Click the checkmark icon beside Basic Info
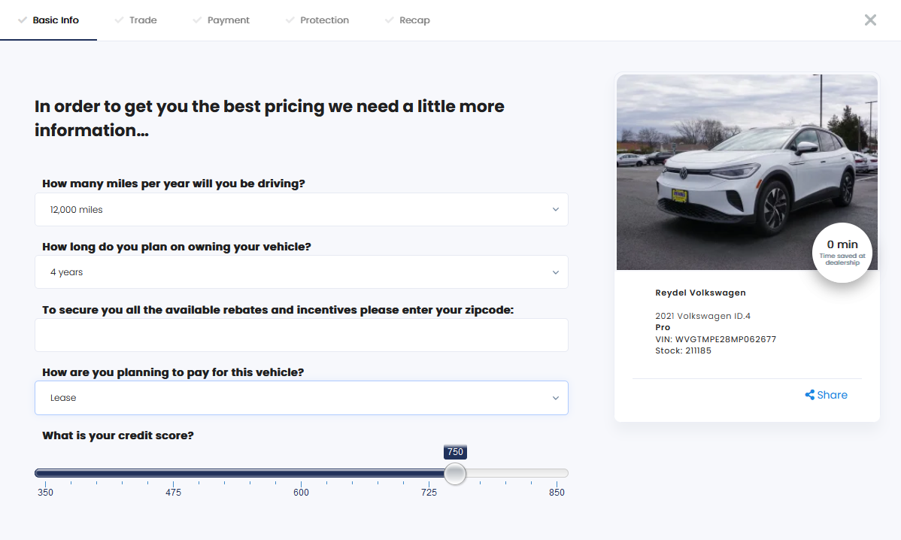Screen dimensions: 901x540 coord(23,20)
